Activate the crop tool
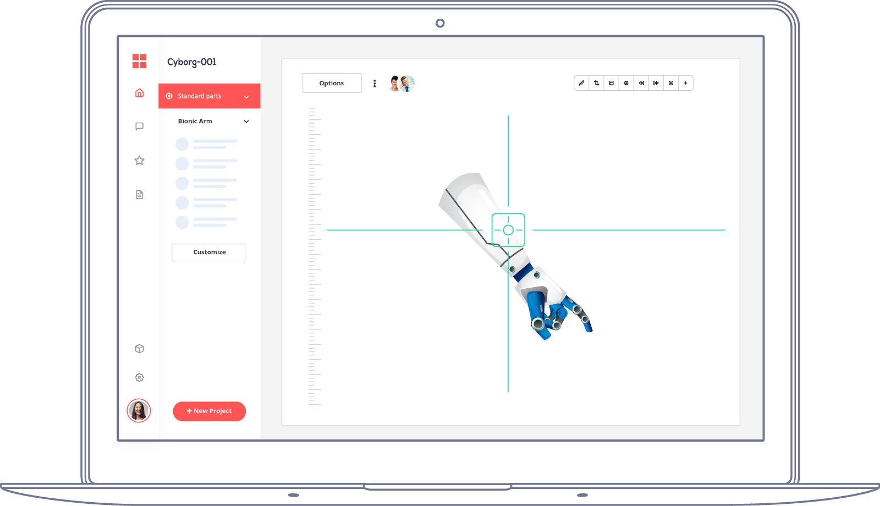Image resolution: width=880 pixels, height=506 pixels. pyautogui.click(x=596, y=83)
